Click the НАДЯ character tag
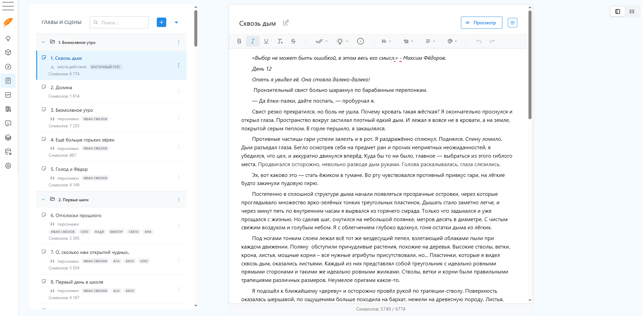The image size is (642, 316). pyautogui.click(x=99, y=232)
